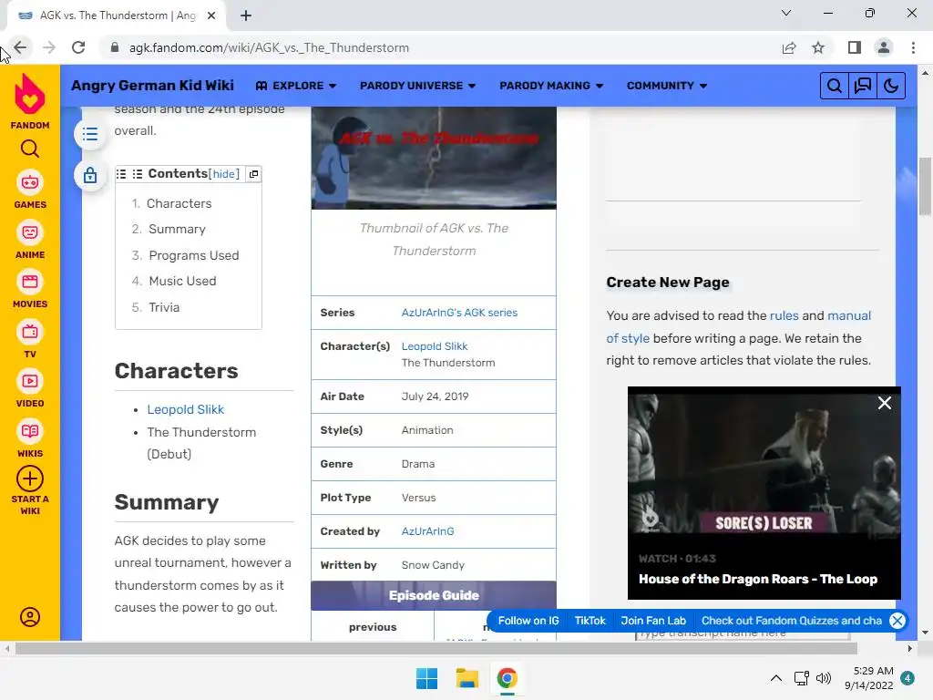The height and width of the screenshot is (700, 933).
Task: Open AzUrArInG creator link
Action: pyautogui.click(x=427, y=531)
